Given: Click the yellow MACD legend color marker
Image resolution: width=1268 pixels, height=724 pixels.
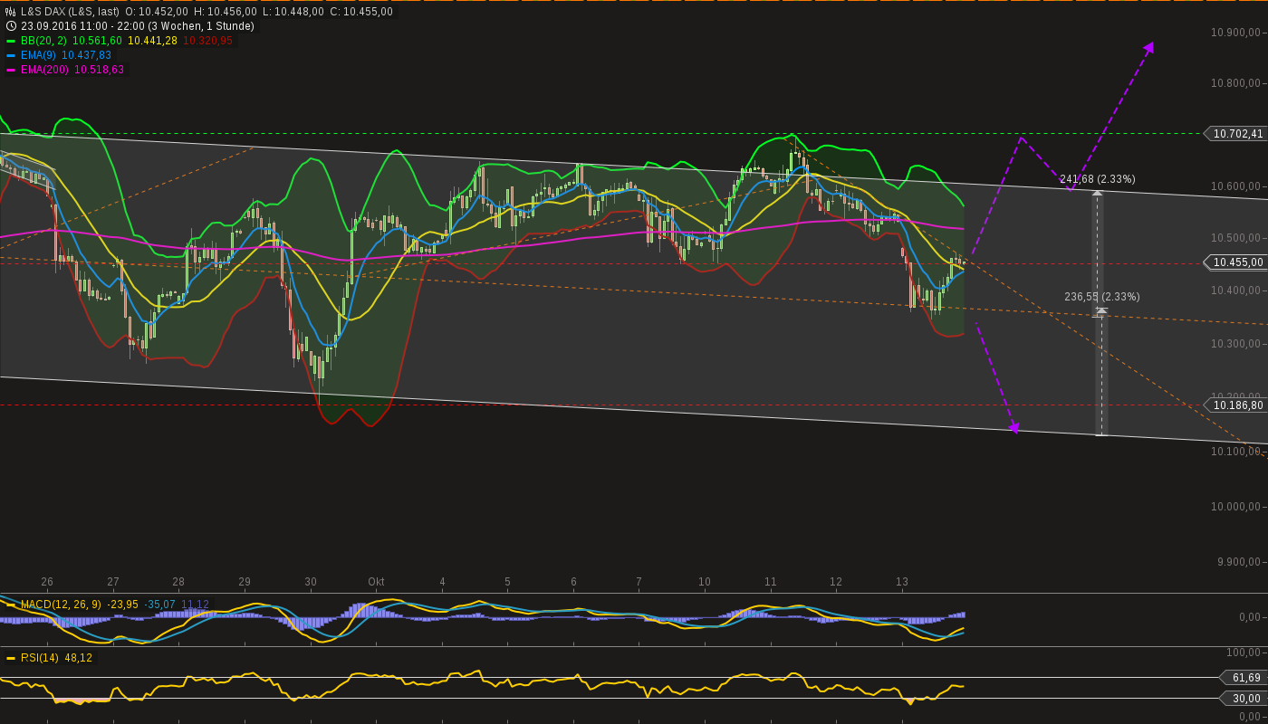Looking at the screenshot, I should coord(11,605).
